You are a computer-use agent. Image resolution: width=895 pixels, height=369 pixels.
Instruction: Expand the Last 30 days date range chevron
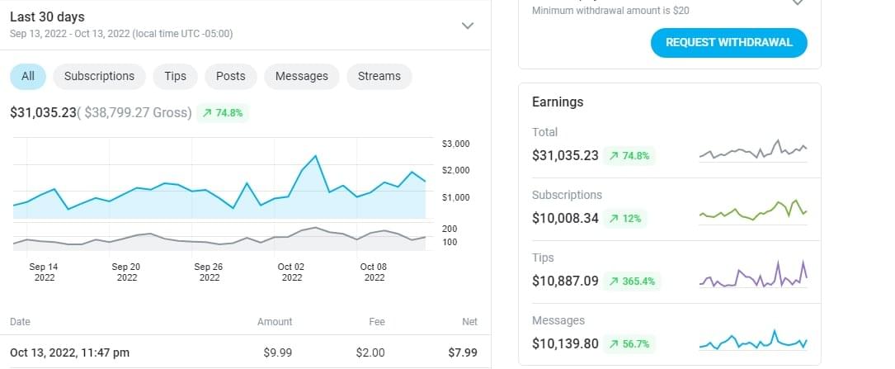(x=468, y=26)
